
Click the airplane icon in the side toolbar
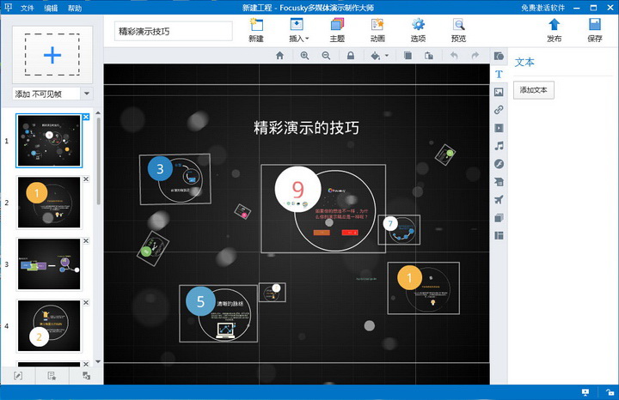coord(499,200)
